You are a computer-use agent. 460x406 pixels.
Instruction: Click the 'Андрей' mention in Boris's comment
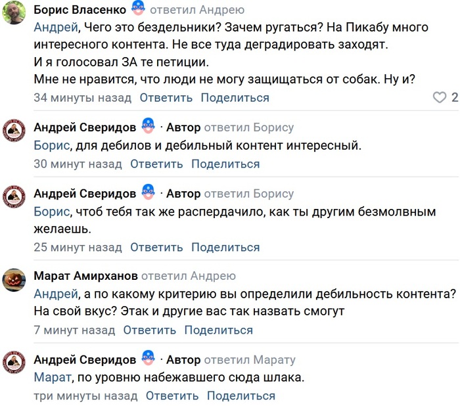[x=55, y=28]
